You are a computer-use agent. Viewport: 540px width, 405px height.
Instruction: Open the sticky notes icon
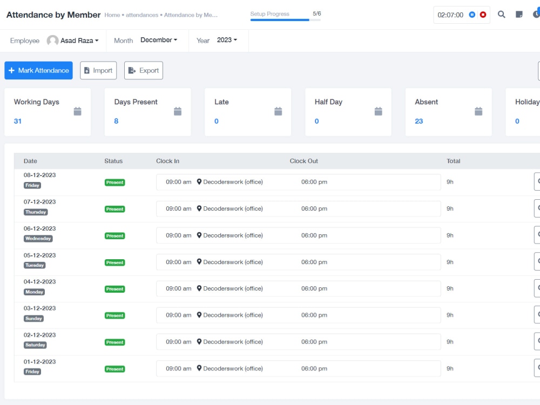519,15
